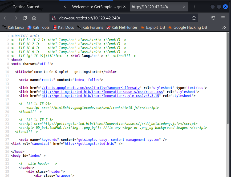
Task: Bookmark this page with the star
Action: pyautogui.click(x=194, y=18)
